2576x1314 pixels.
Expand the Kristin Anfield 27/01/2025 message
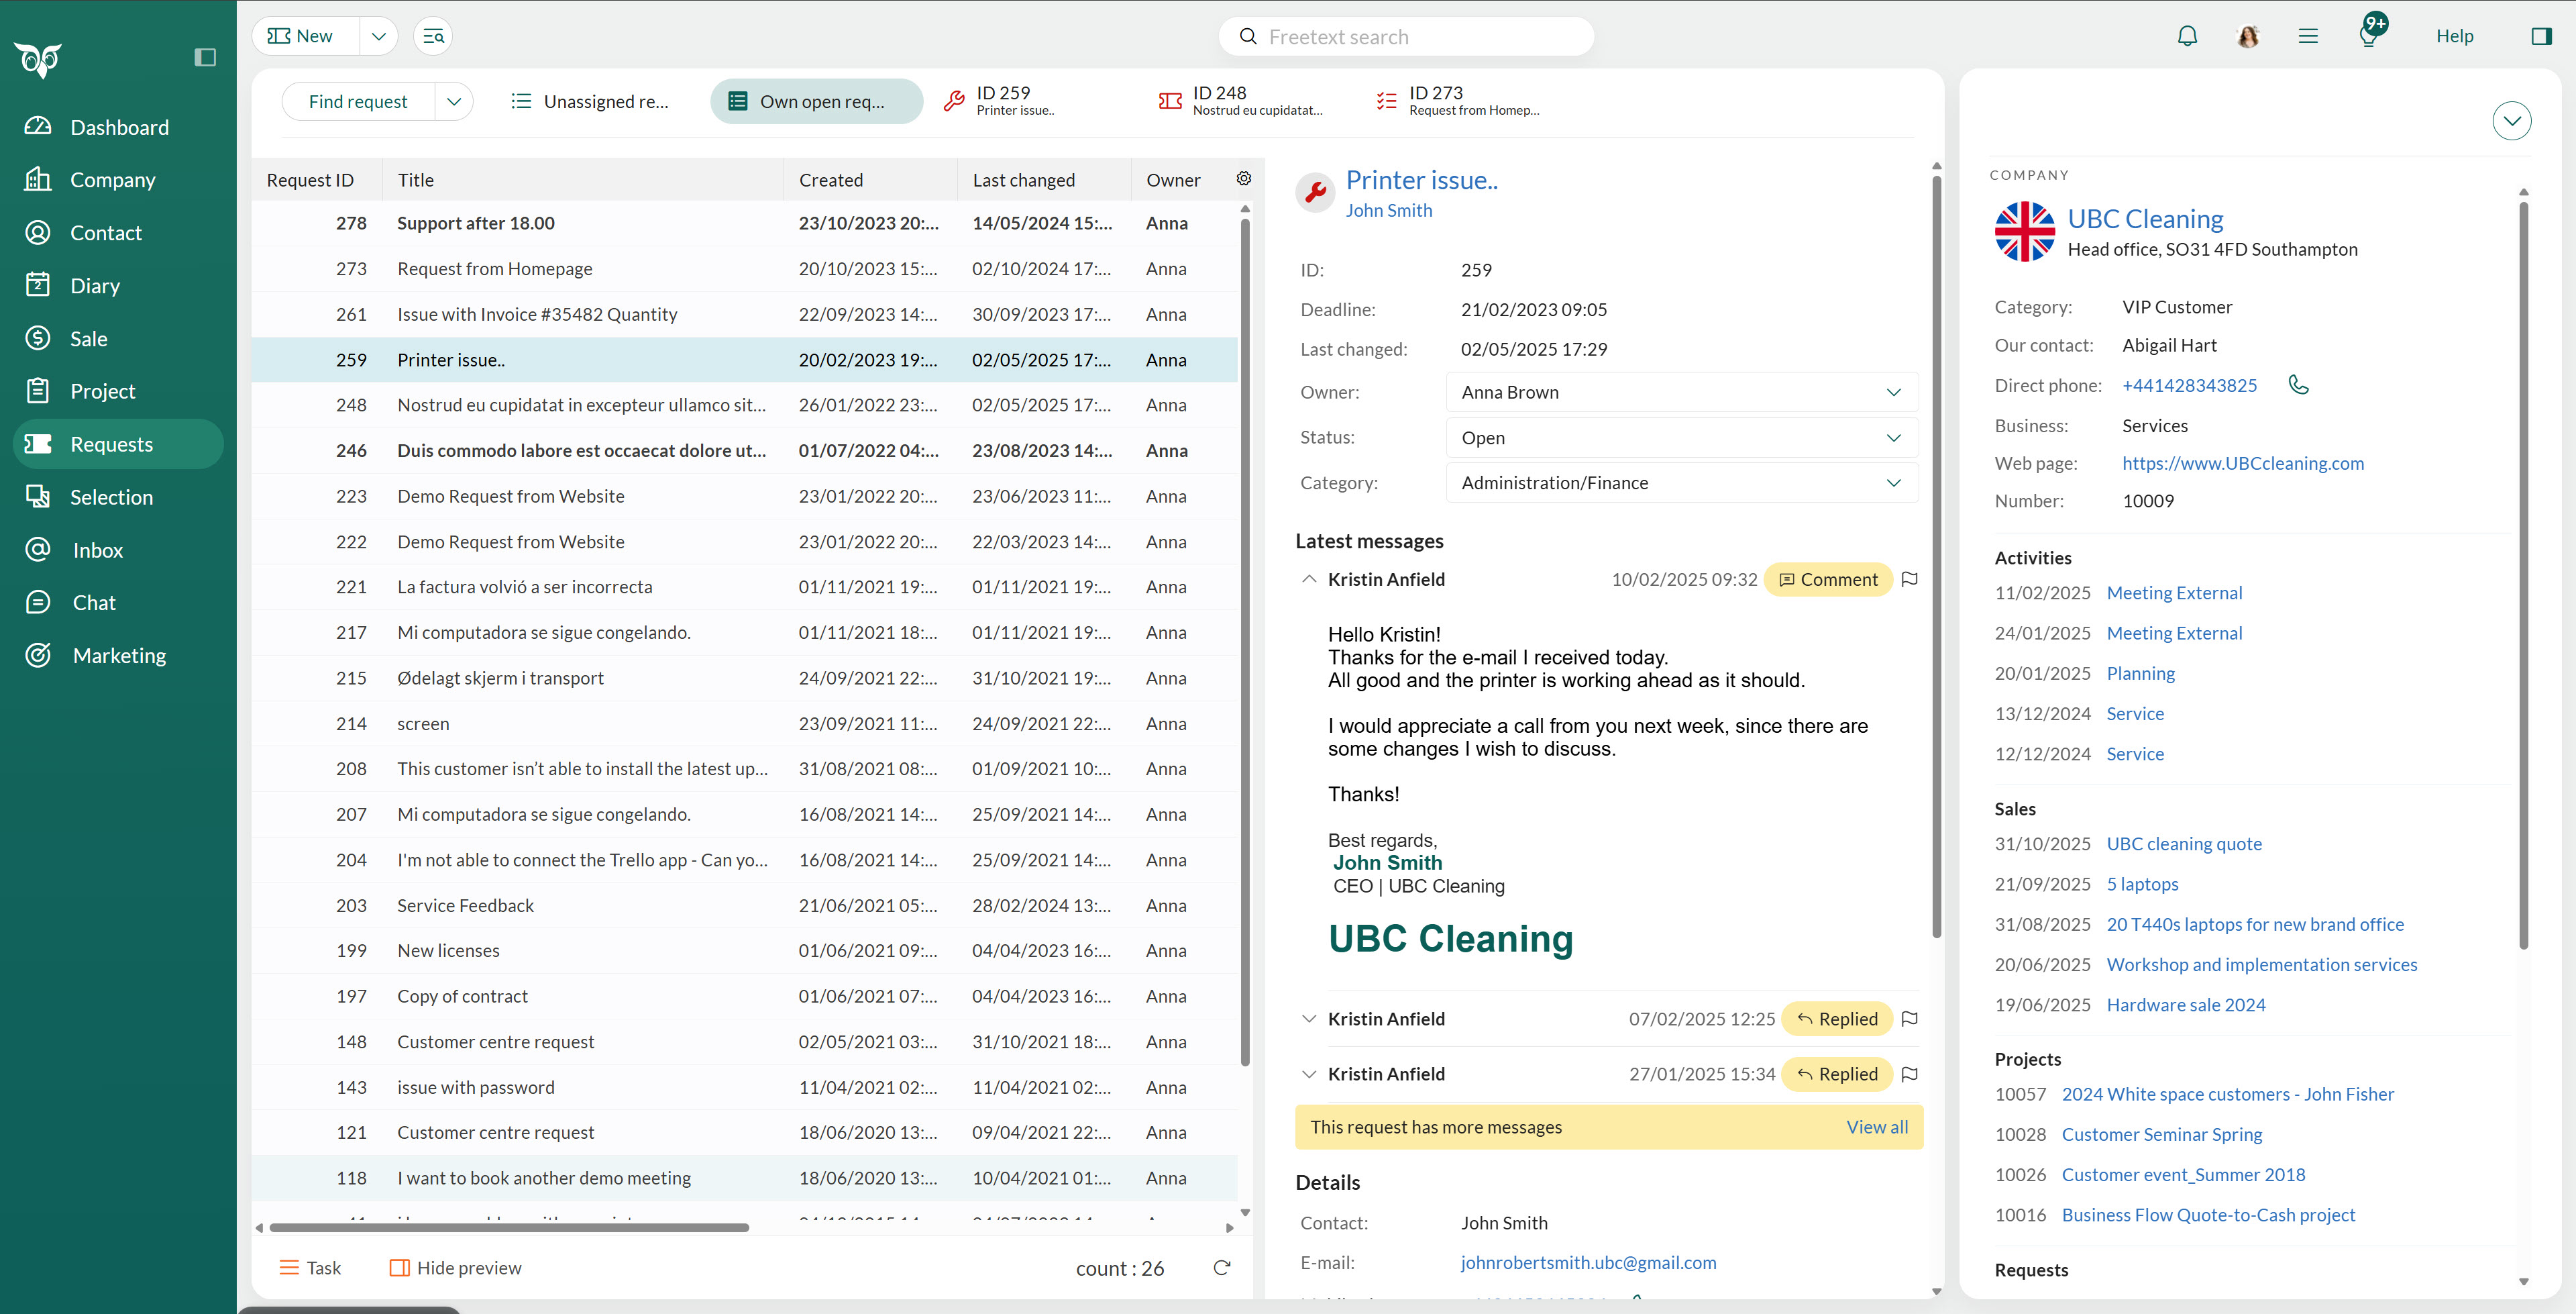[x=1308, y=1074]
